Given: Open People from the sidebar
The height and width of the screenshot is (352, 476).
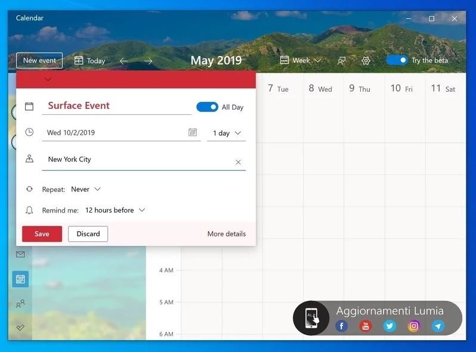Looking at the screenshot, I should (20, 304).
